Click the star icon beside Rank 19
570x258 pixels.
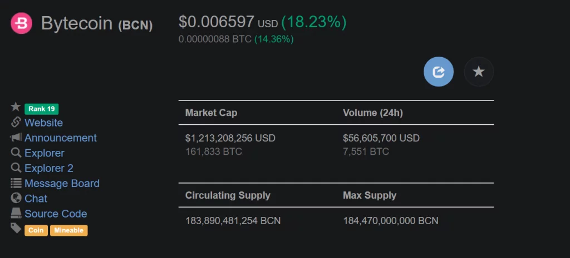(16, 107)
